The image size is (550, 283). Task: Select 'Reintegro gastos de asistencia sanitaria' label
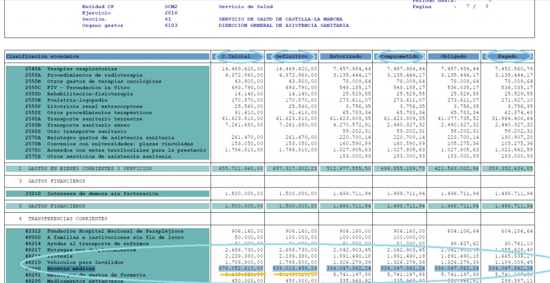click(x=111, y=138)
